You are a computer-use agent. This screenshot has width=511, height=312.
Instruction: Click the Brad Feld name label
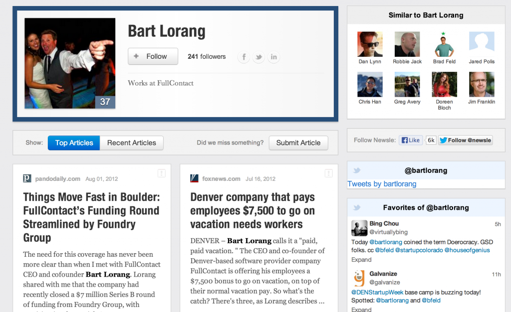coord(444,61)
